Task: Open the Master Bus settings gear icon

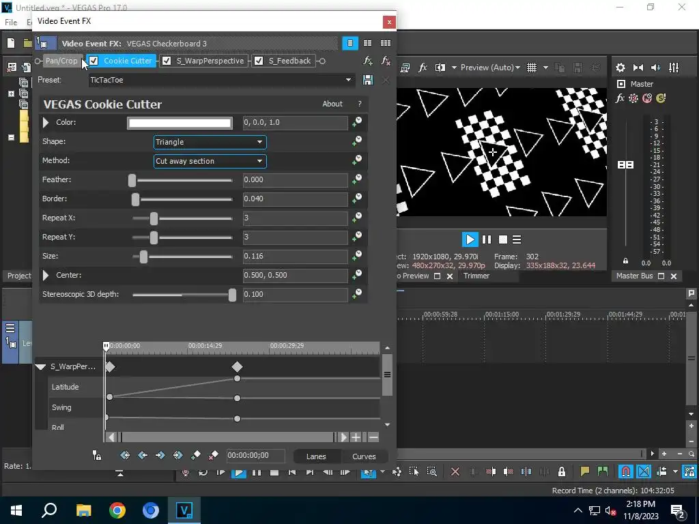Action: (620, 68)
